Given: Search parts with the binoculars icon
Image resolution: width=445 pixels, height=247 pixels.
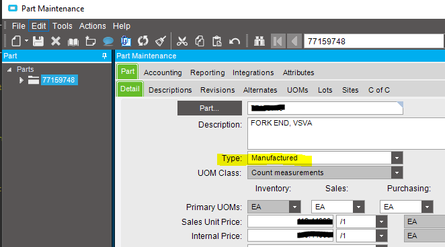Looking at the screenshot, I should [259, 42].
